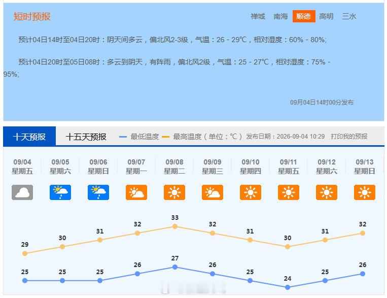Click the shower icon for 09/05 Saturday
The image size is (387, 298).
click(60, 192)
